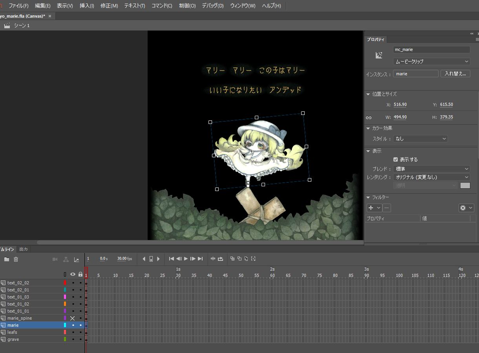Open the ウィンドウ(W) menu
The width and height of the screenshot is (479, 353).
point(243,6)
